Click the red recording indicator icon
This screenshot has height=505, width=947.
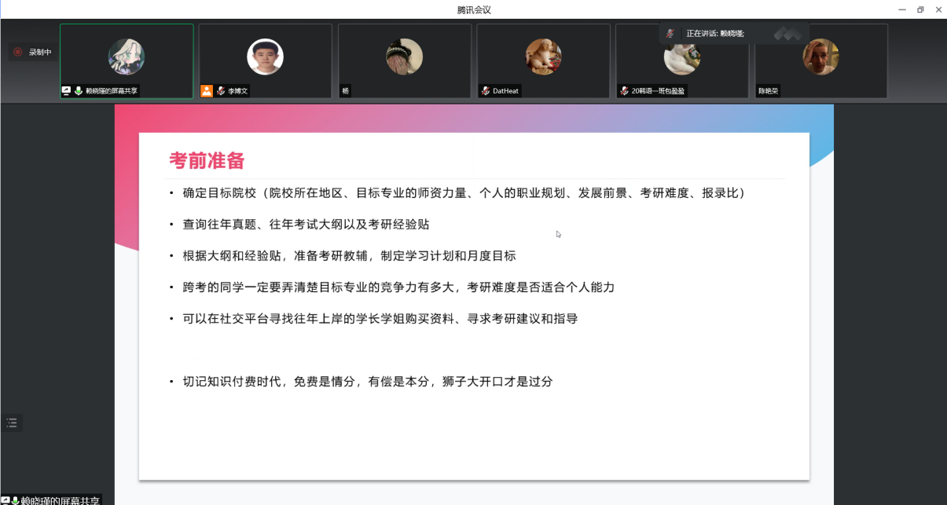point(17,52)
